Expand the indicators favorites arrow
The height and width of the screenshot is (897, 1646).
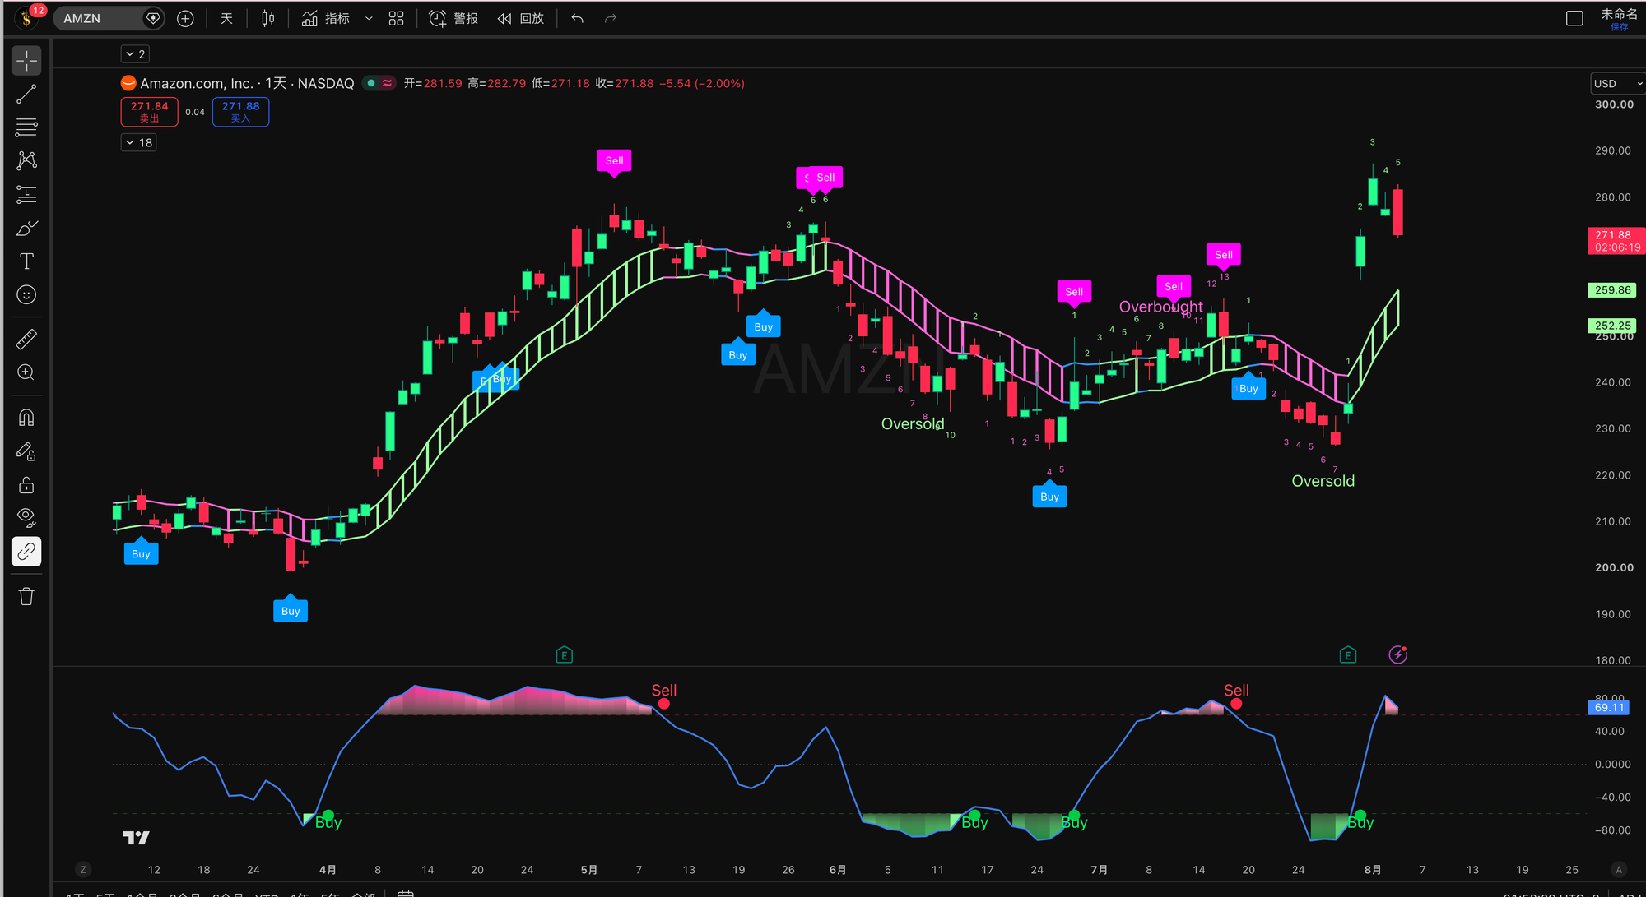coord(369,18)
